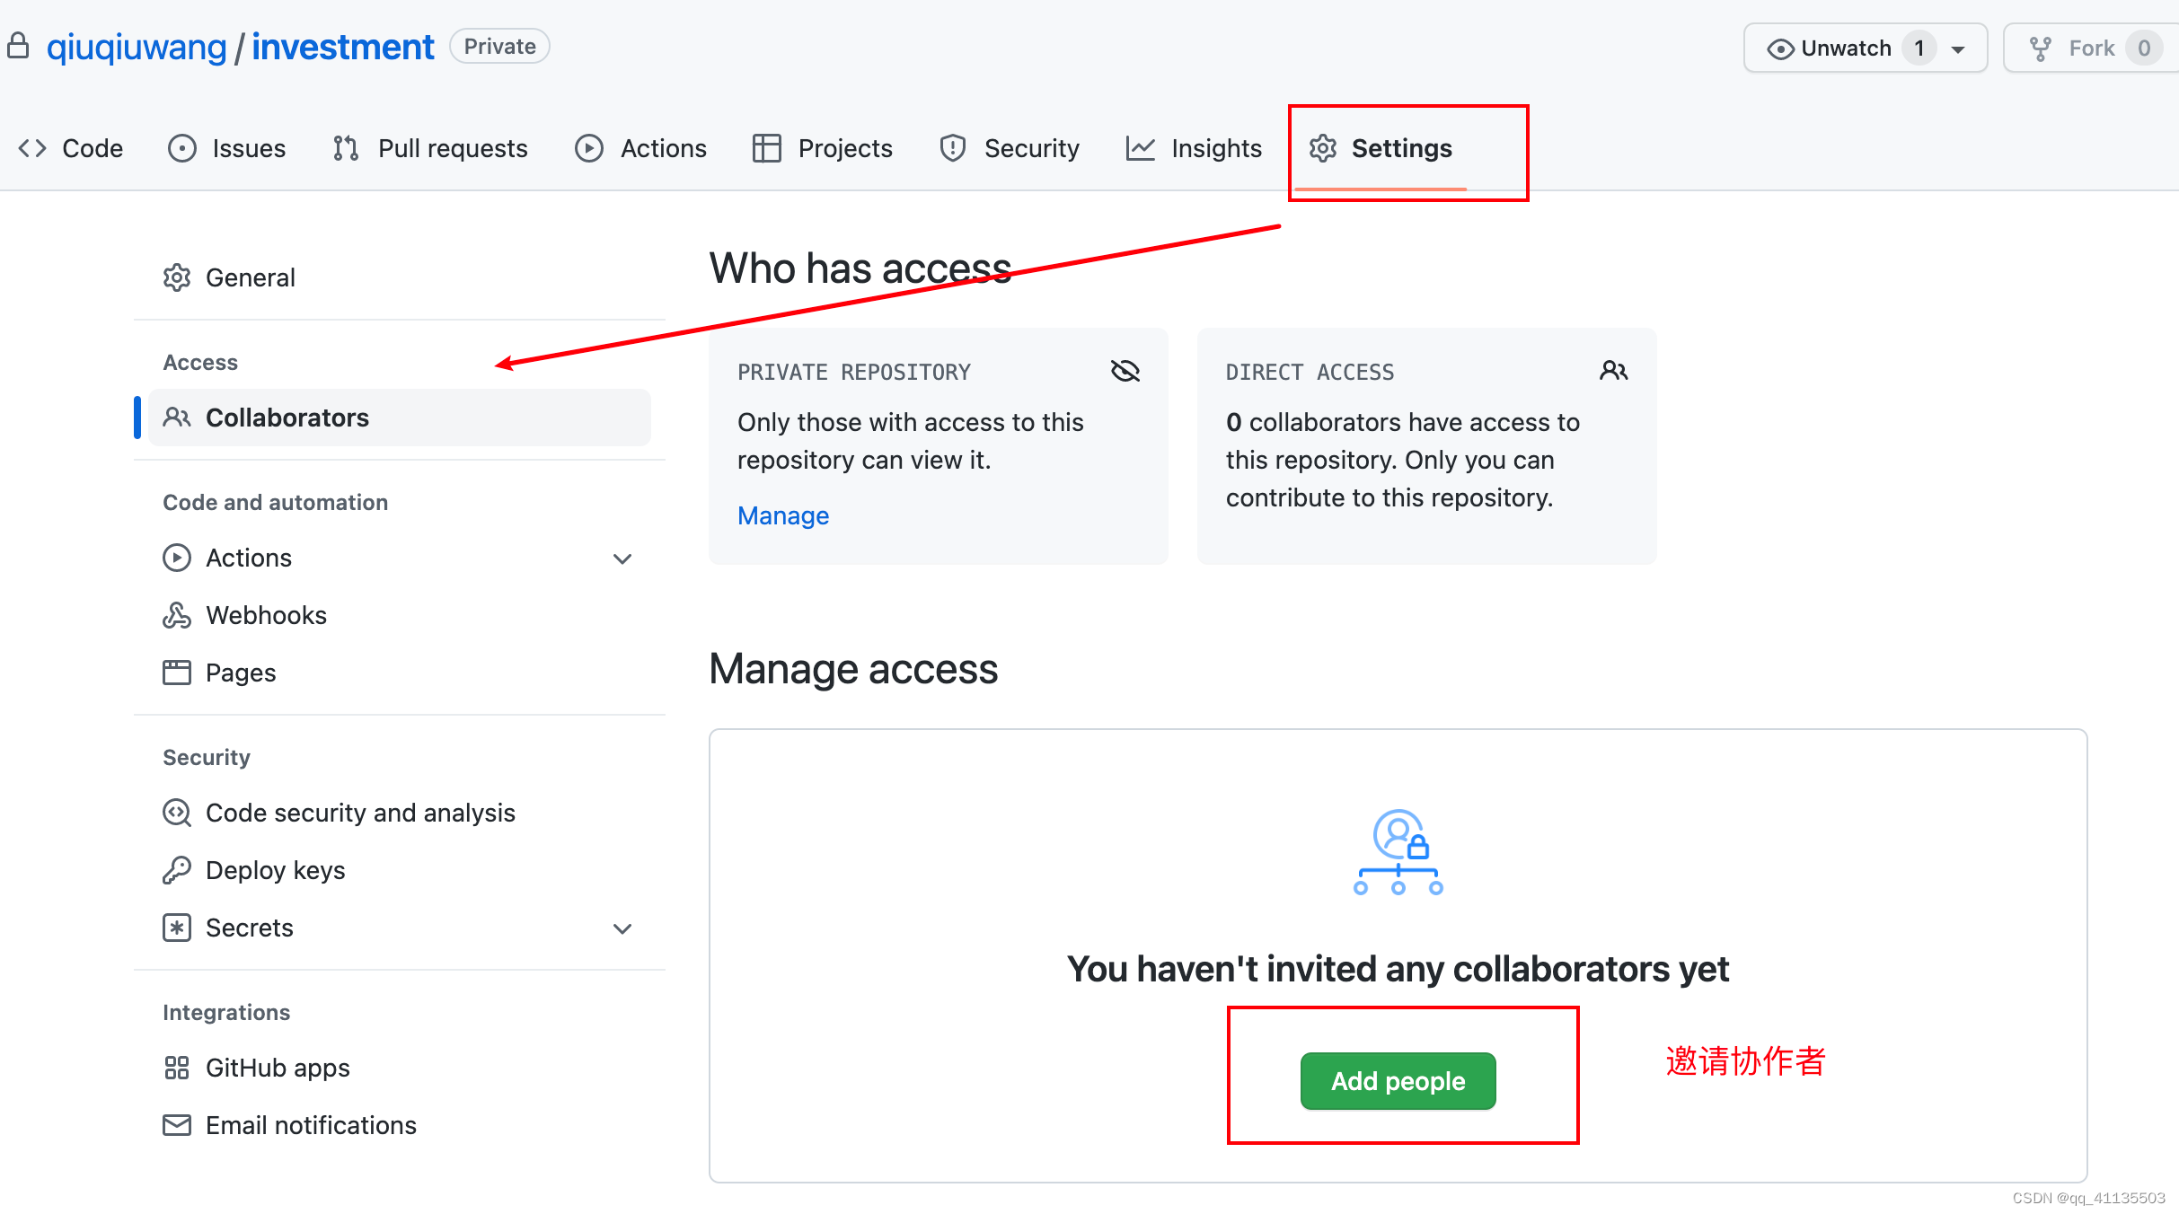Click the Email notifications envelope icon
The height and width of the screenshot is (1214, 2179).
[177, 1125]
